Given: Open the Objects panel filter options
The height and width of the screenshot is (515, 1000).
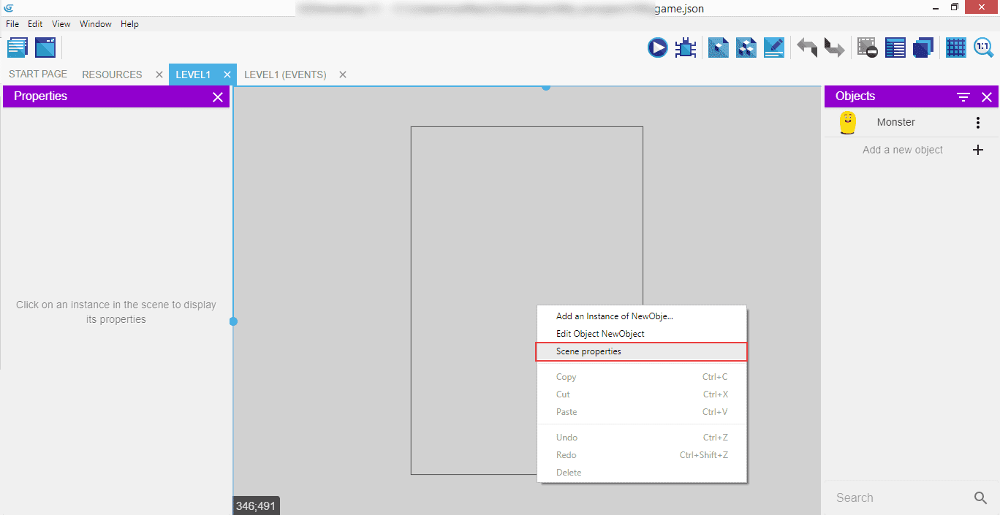Looking at the screenshot, I should (963, 97).
